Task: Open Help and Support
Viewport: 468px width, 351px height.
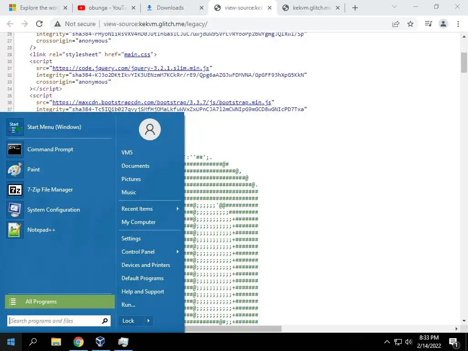Action: click(143, 292)
